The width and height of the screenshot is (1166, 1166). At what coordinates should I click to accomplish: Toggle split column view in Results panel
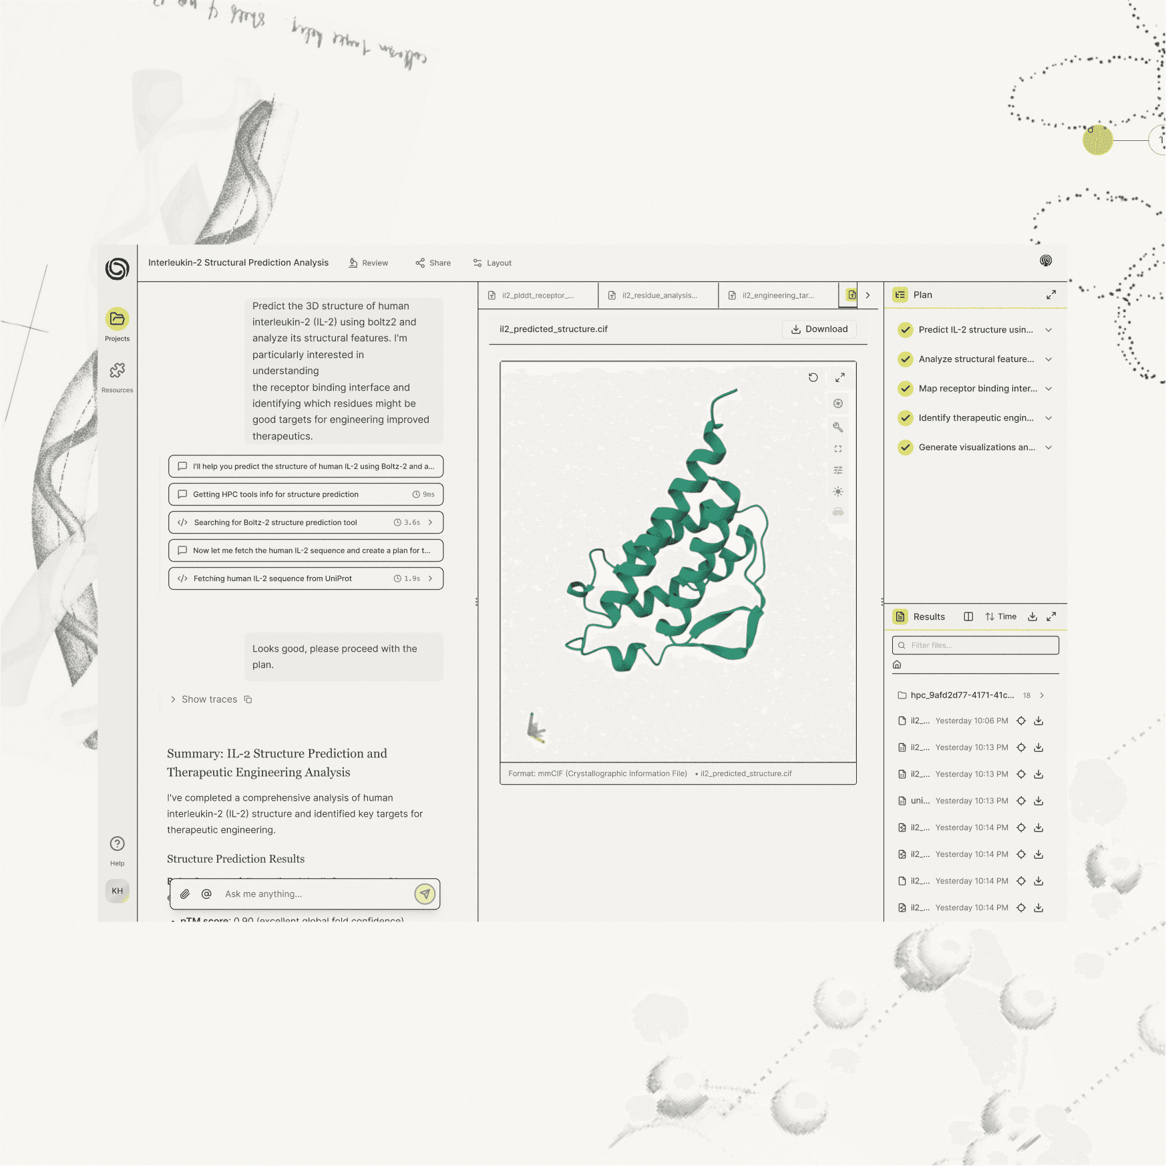click(x=968, y=617)
